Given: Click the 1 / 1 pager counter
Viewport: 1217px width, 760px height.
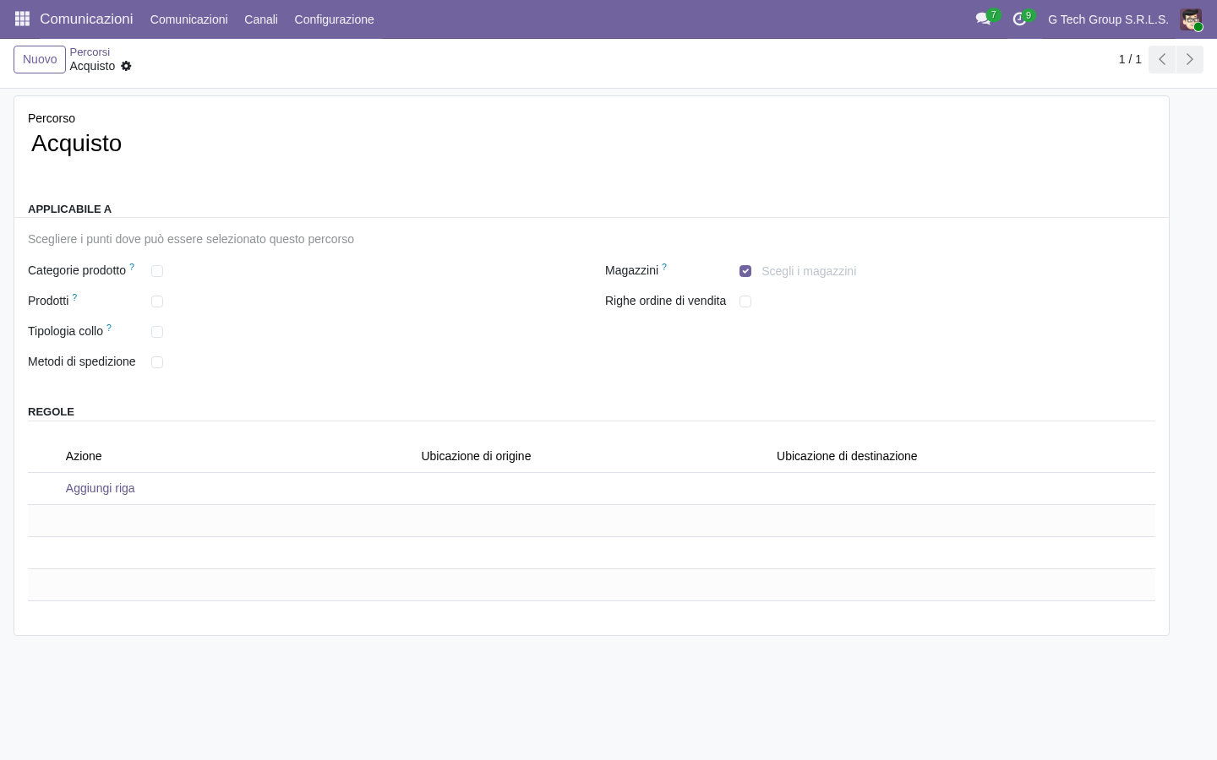Looking at the screenshot, I should 1130,59.
